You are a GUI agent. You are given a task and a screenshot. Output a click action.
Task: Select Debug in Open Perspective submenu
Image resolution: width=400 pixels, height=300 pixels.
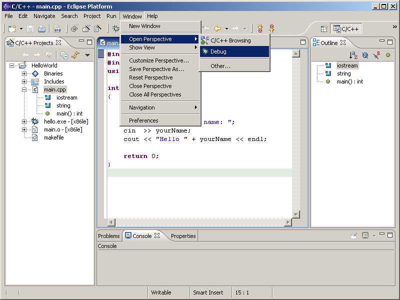pyautogui.click(x=218, y=51)
